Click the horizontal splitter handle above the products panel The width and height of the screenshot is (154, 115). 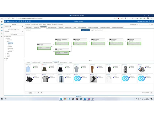point(90,60)
